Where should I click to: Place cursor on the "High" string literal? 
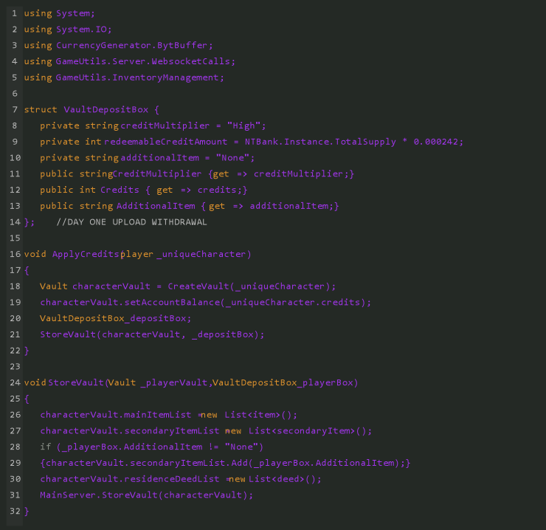[243, 125]
